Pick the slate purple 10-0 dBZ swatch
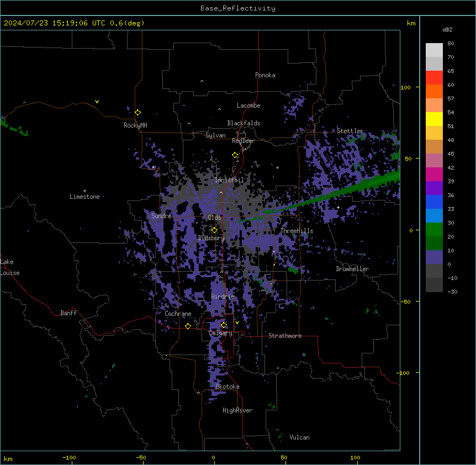This screenshot has height=465, width=476. (x=434, y=257)
